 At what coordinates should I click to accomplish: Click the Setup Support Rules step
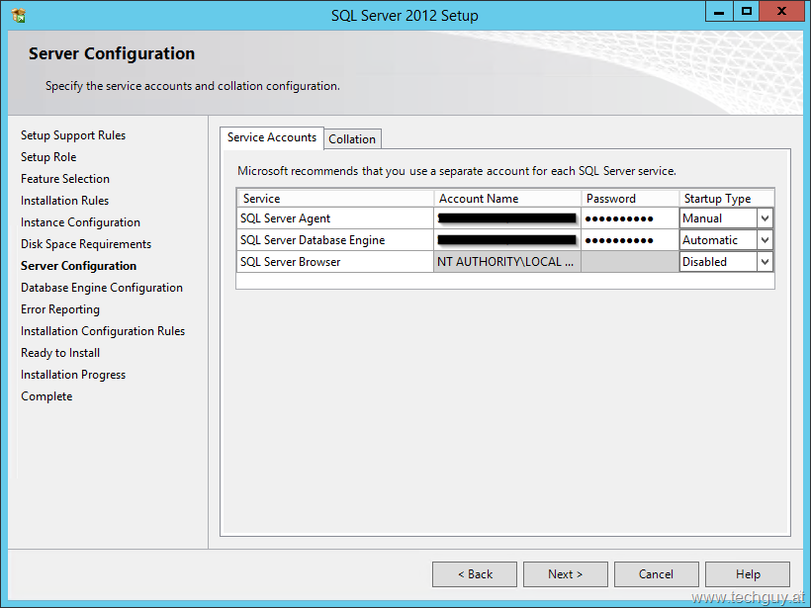[73, 135]
